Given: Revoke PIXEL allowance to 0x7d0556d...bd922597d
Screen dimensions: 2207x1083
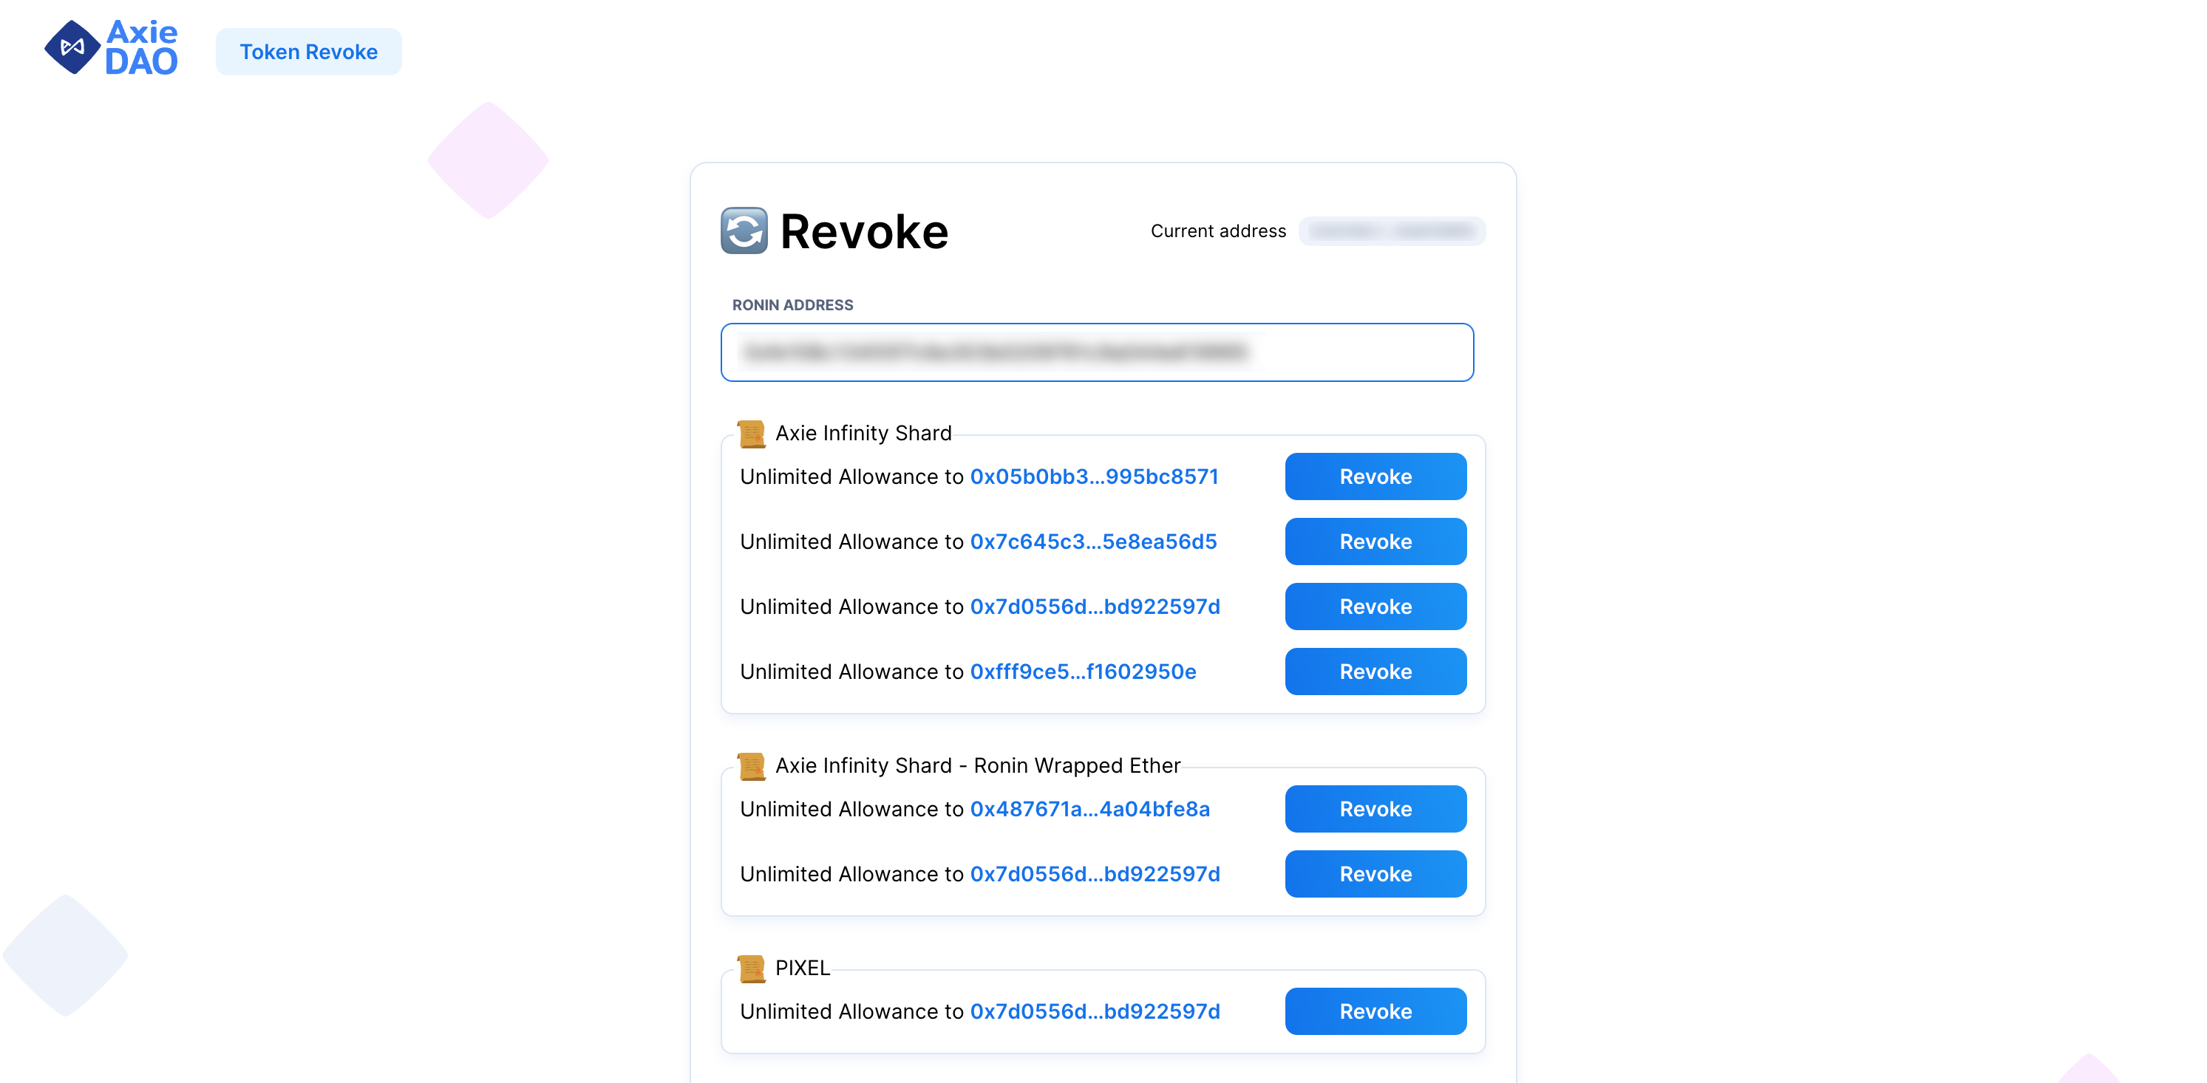Looking at the screenshot, I should [x=1375, y=1010].
